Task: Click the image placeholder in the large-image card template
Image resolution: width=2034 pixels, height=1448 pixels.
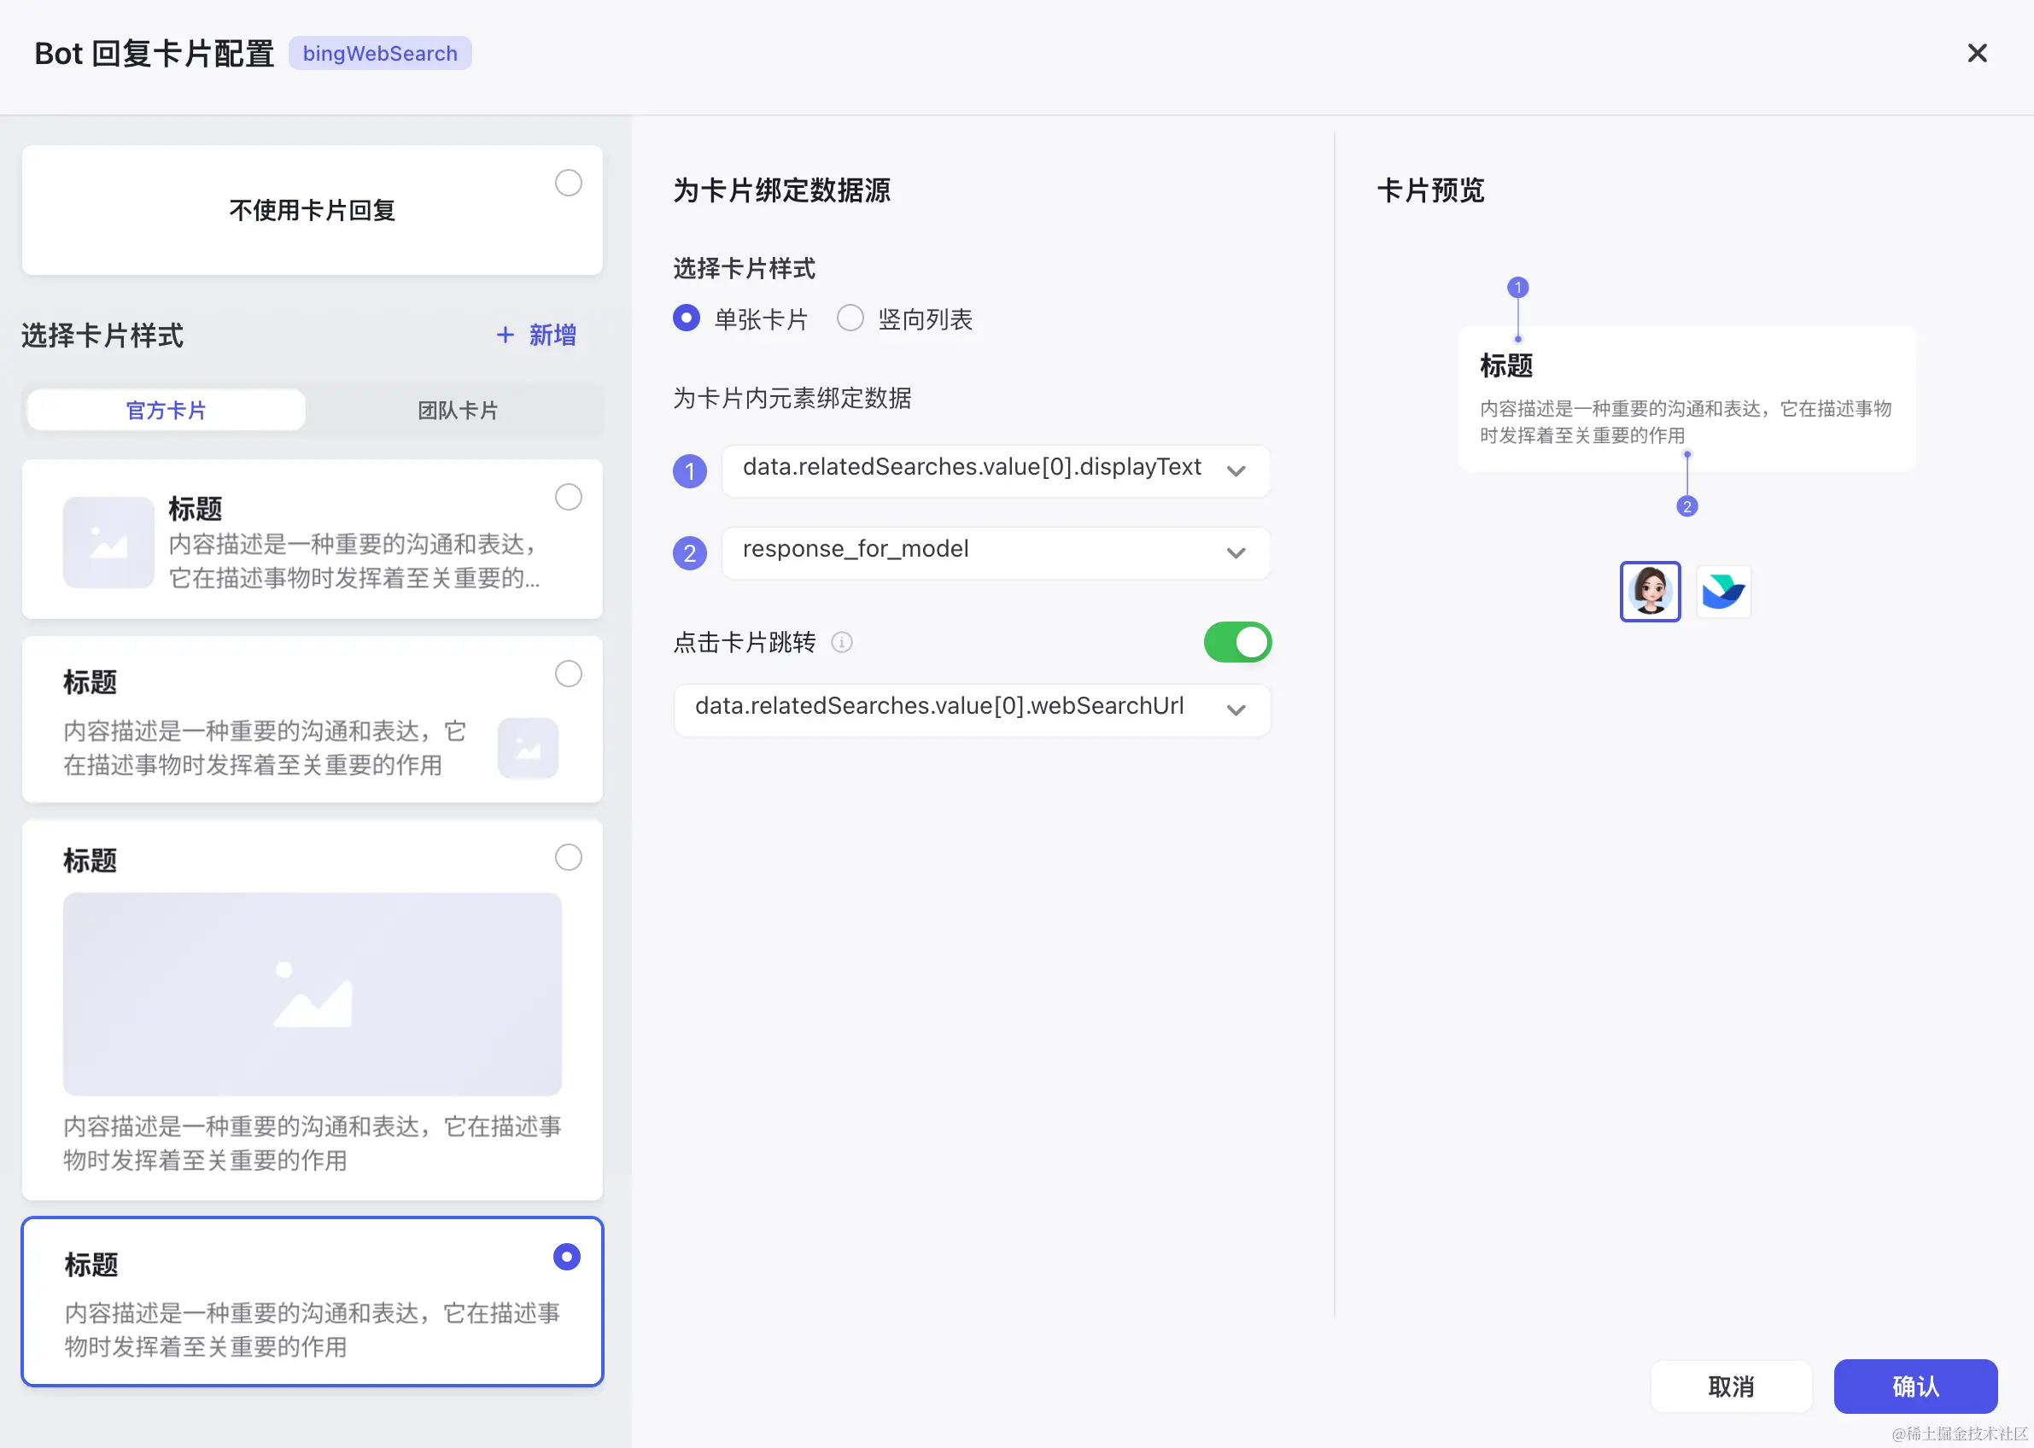Action: pos(312,993)
